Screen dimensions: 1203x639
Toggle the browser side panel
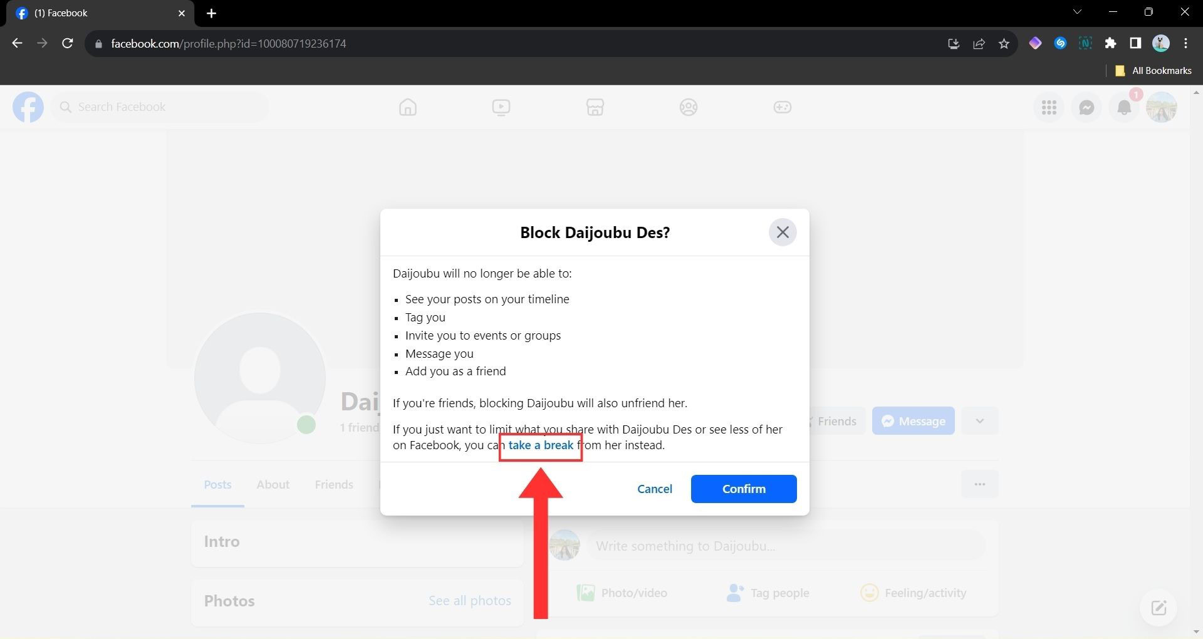1135,43
